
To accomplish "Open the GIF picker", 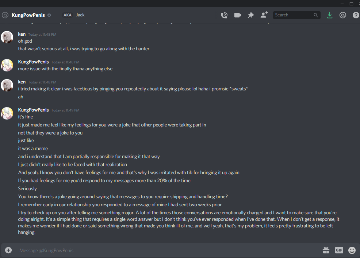I will (x=339, y=250).
